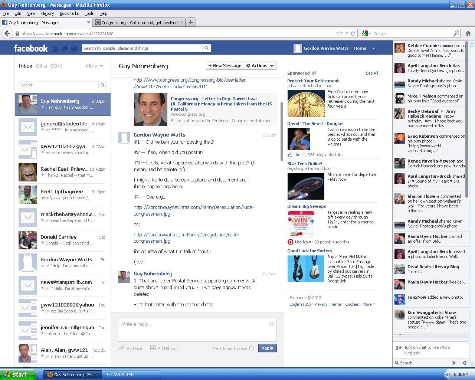Switch to Congress.org tab
475x380 pixels.
[139, 22]
